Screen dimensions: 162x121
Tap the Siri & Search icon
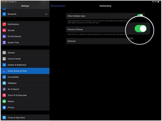click(x=4, y=89)
